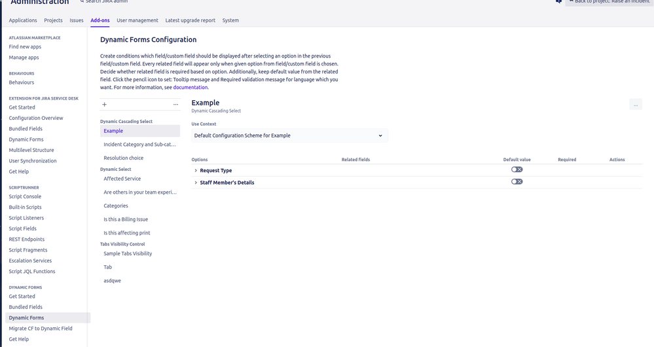Viewport: 654px width, 347px height.
Task: Click the Required column header
Action: coord(567,159)
